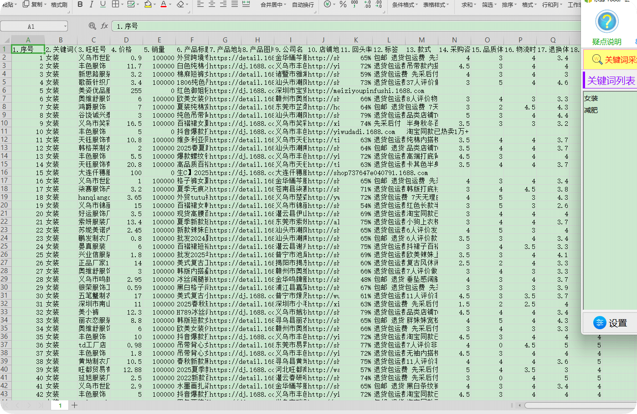Image resolution: width=637 pixels, height=414 pixels.
Task: Open the border style dropdown arrow
Action: tap(123, 5)
